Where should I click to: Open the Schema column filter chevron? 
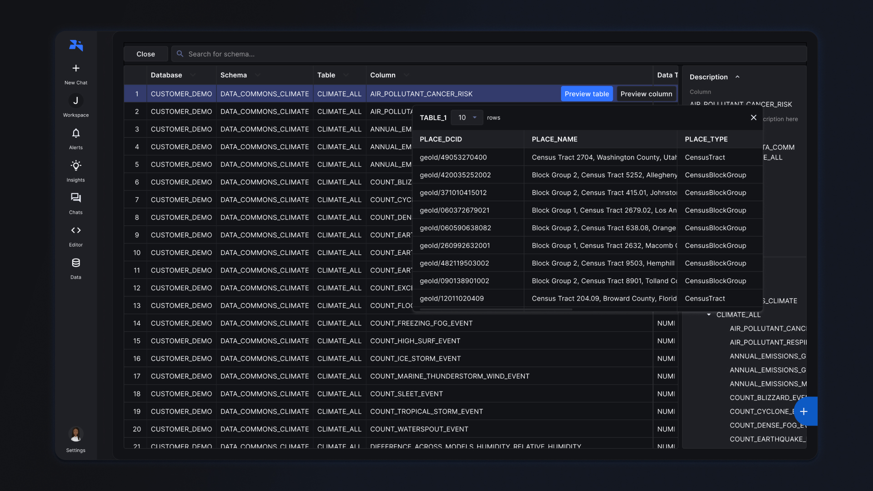[x=258, y=75]
